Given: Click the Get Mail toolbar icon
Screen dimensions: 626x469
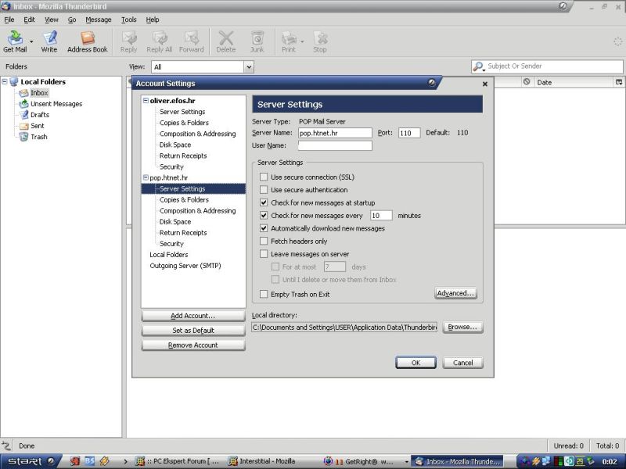Looking at the screenshot, I should 14,38.
